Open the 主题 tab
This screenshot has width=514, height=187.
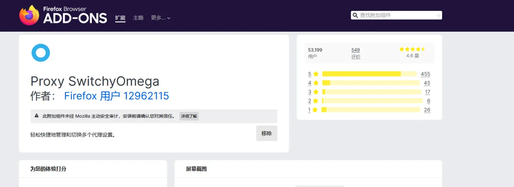[x=138, y=18]
